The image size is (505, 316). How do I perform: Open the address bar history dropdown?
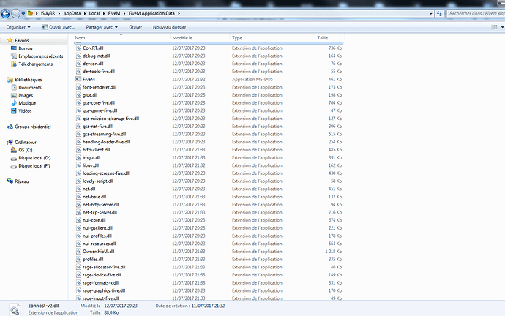pyautogui.click(x=430, y=13)
